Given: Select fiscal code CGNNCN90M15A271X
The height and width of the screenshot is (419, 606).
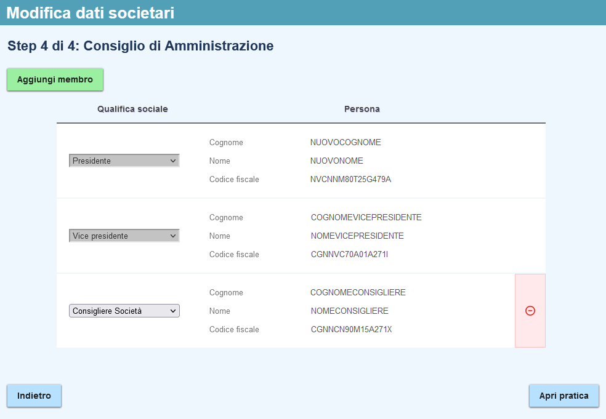Looking at the screenshot, I should (351, 329).
